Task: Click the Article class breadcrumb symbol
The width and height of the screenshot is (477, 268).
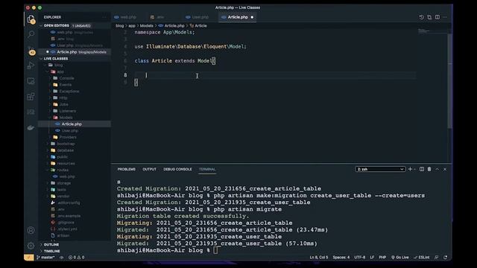Action: 198,26
